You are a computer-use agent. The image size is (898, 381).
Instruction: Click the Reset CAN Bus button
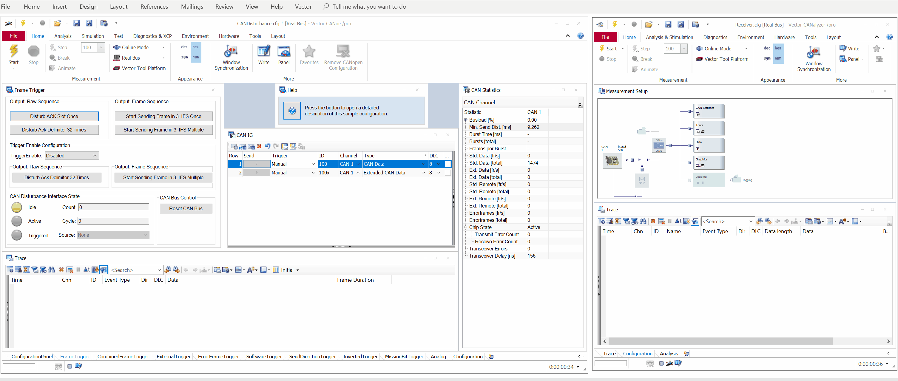point(186,208)
